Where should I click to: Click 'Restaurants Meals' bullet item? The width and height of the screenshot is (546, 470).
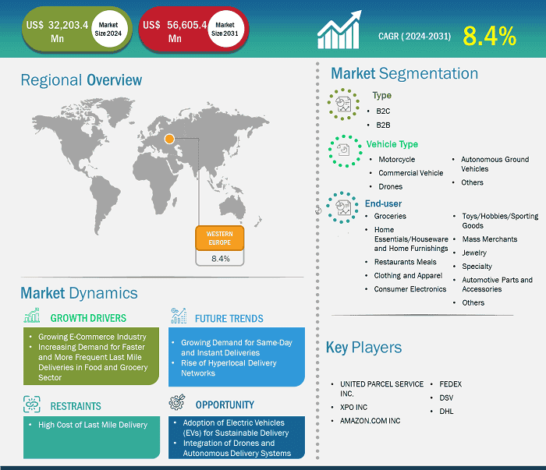click(405, 262)
